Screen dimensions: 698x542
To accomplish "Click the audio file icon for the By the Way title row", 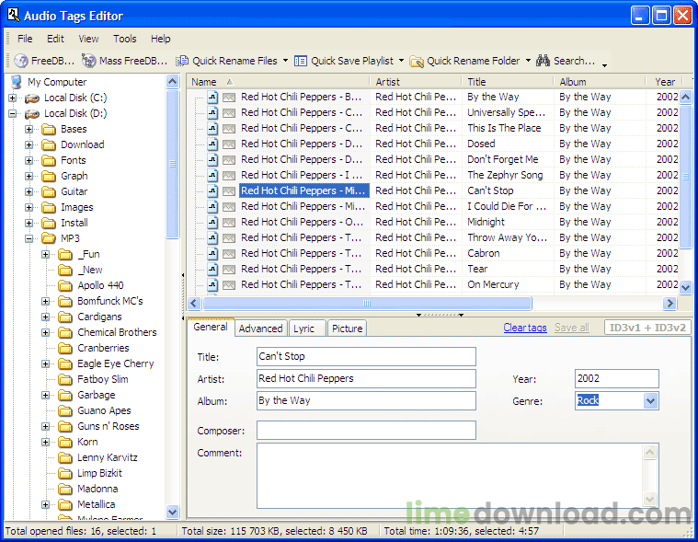I will 212,98.
